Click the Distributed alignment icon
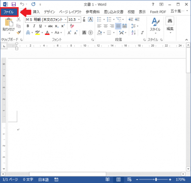The height and width of the screenshot is (183, 191). pyautogui.click(x=124, y=26)
